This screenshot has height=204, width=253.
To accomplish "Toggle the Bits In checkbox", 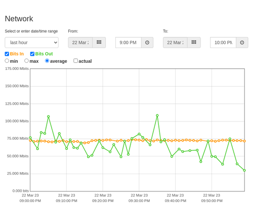I will [x=7, y=54].
